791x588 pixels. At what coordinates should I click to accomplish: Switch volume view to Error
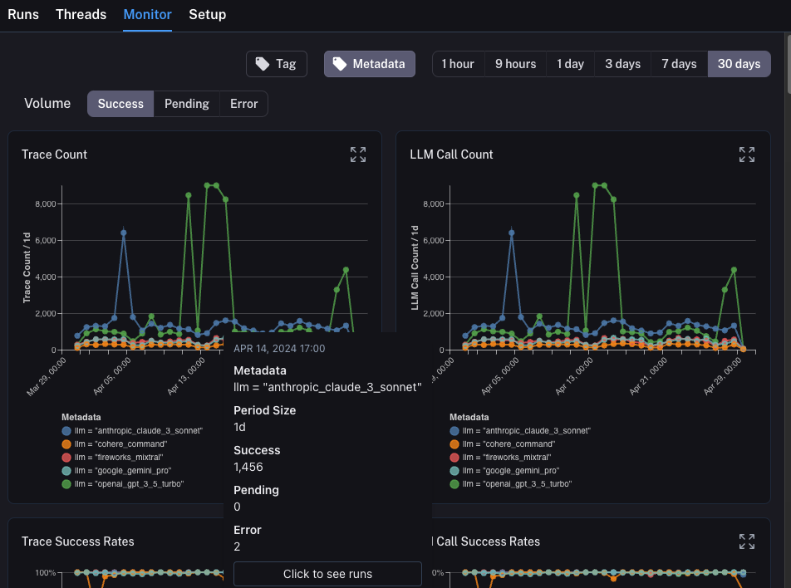click(x=244, y=104)
